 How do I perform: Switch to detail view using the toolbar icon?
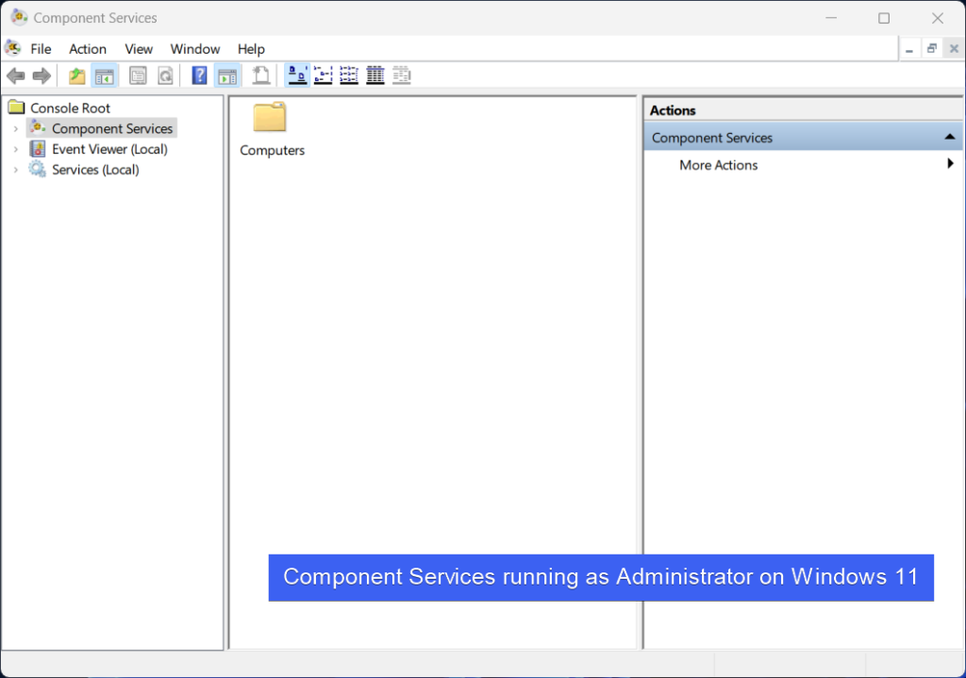coord(375,74)
